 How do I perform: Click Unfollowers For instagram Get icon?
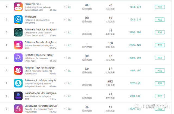point(18,109)
